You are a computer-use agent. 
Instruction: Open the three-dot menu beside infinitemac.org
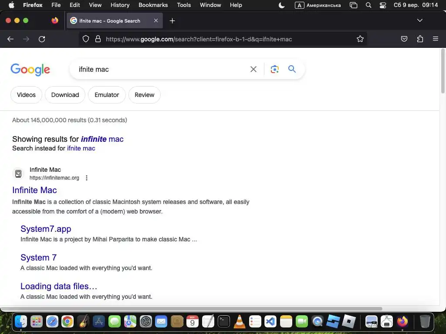click(x=87, y=178)
